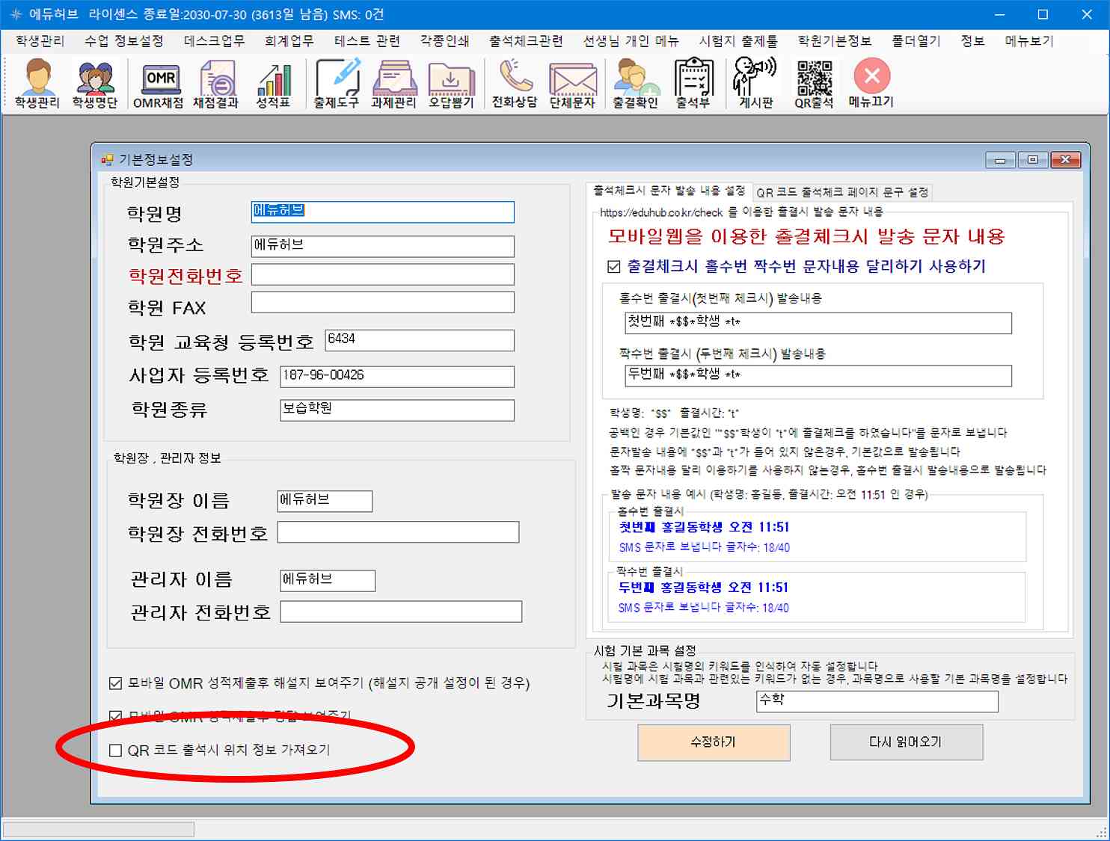Open the 수업 정보설정 menu

[x=123, y=41]
